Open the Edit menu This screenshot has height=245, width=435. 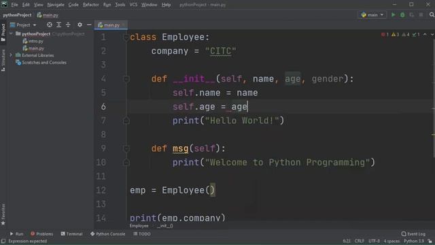pyautogui.click(x=26, y=5)
